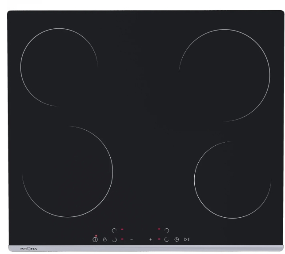Select the rear-left burner zone control
Image resolution: width=285 pixels, height=254 pixels.
(x=114, y=231)
